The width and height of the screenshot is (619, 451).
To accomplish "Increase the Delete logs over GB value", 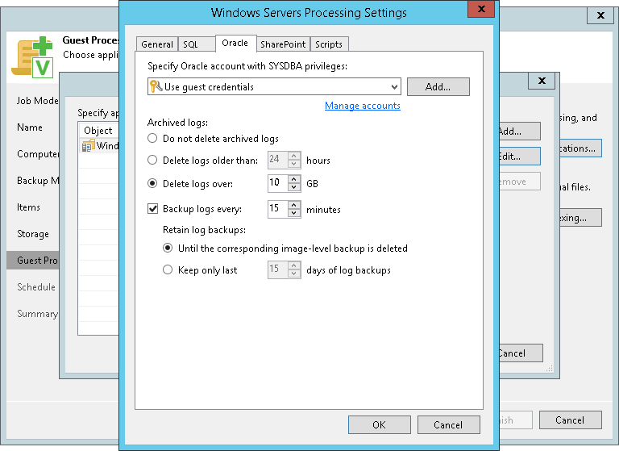I will pos(294,179).
